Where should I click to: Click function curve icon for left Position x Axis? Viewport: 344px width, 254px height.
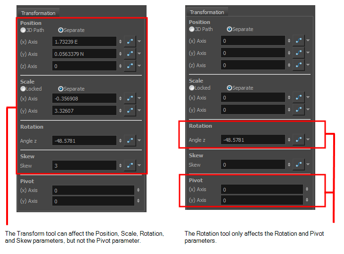pos(130,42)
